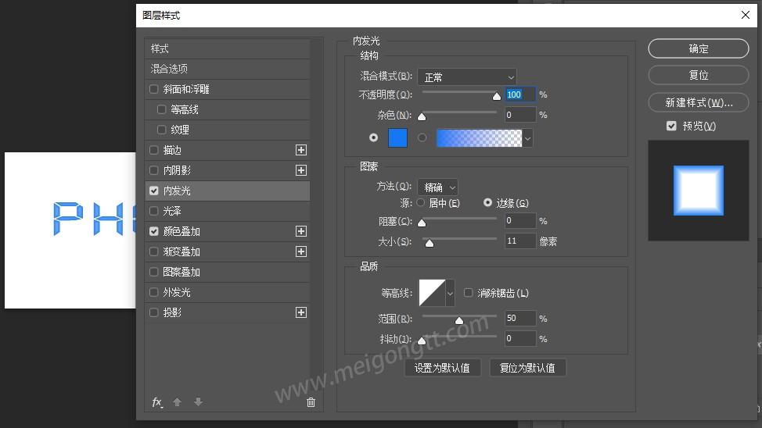Enable the 等高线 sub-effect checkbox
This screenshot has height=428, width=762.
coord(162,109)
